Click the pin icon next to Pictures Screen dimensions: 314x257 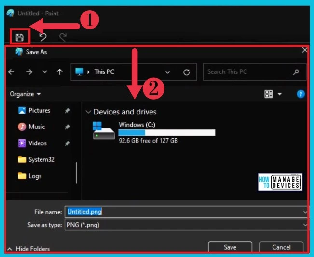(x=68, y=110)
